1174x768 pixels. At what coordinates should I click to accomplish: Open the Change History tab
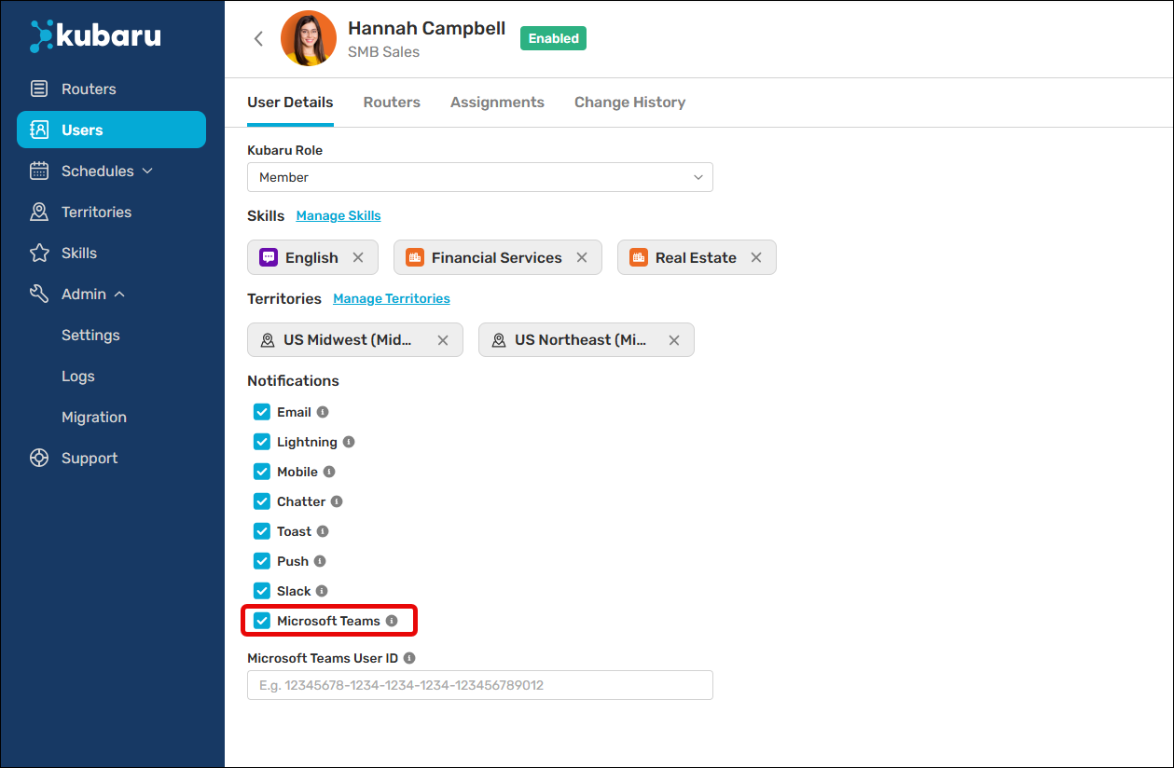click(629, 103)
